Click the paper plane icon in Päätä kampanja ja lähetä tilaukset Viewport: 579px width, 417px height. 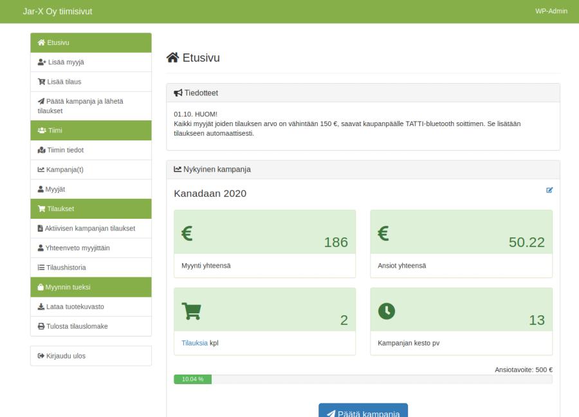[x=41, y=101]
